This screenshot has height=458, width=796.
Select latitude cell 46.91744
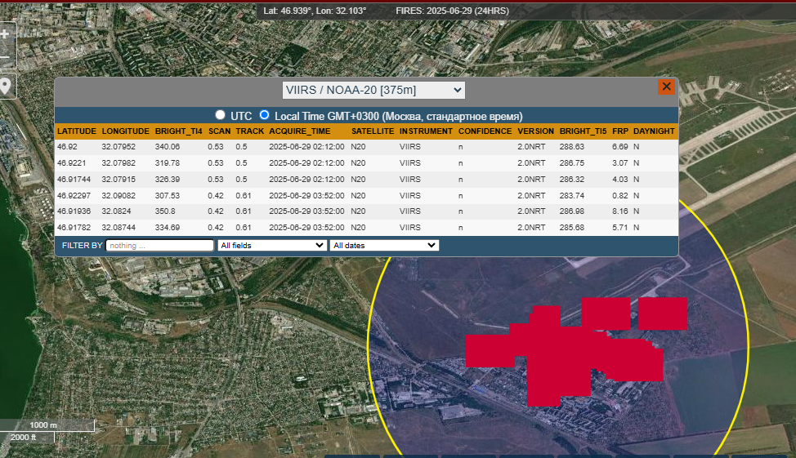pos(74,179)
